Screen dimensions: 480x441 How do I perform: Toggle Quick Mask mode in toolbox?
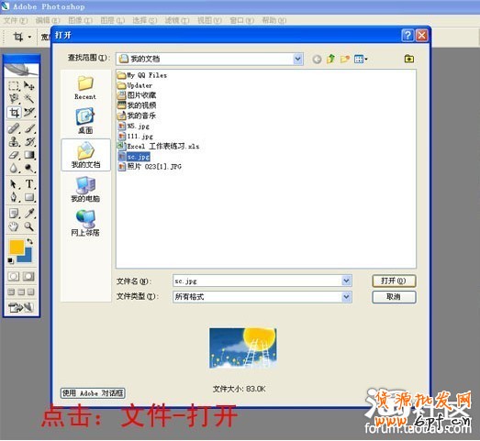pyautogui.click(x=28, y=277)
